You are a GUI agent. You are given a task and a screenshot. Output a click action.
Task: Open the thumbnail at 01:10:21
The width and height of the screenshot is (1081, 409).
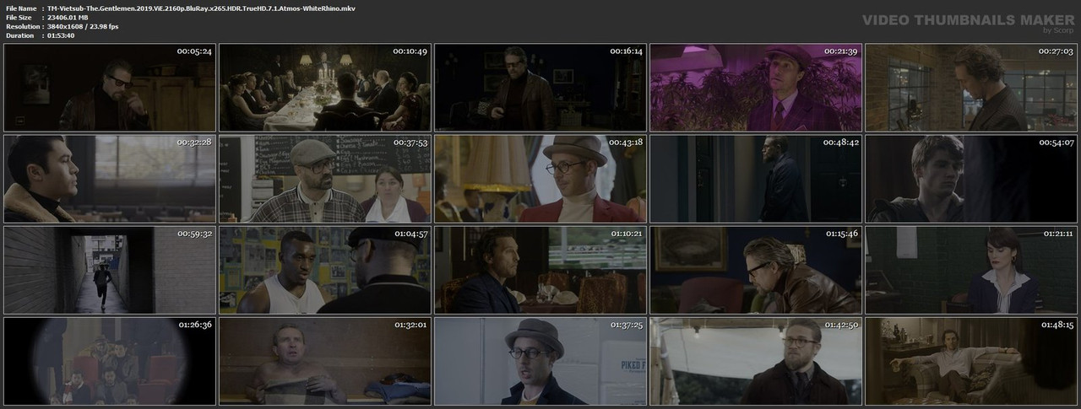tap(540, 270)
